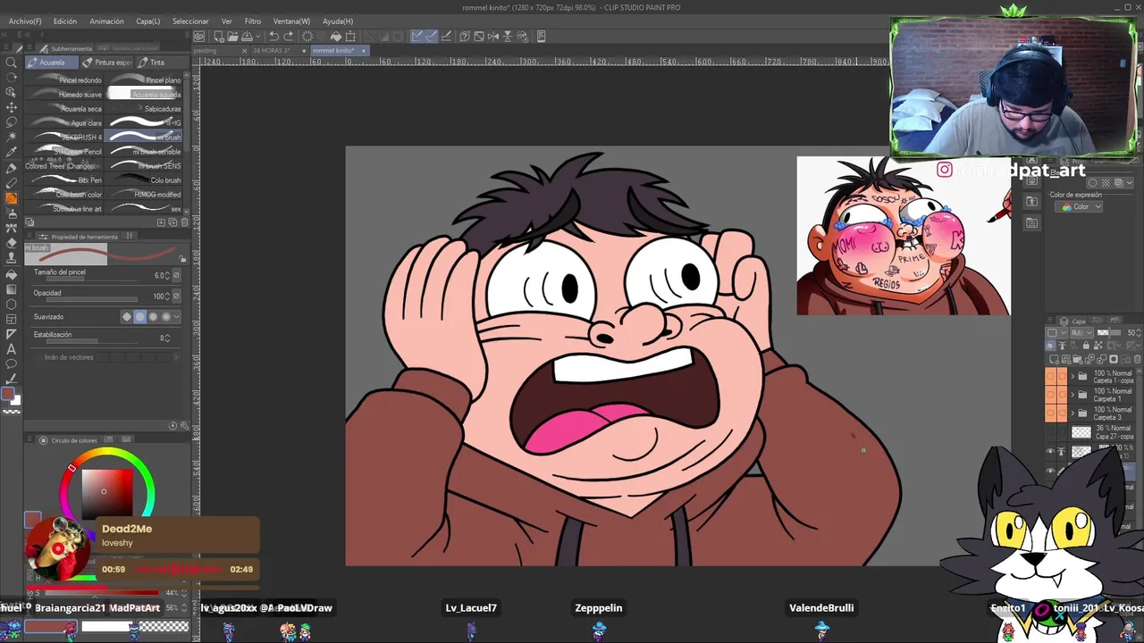
Task: Select the second Suavizado anti-aliasing option
Action: pyautogui.click(x=139, y=317)
